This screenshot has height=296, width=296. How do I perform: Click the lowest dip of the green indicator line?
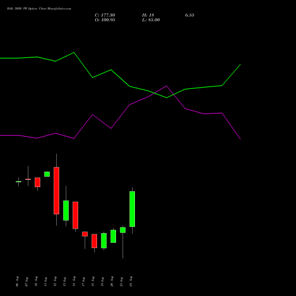(x=166, y=98)
